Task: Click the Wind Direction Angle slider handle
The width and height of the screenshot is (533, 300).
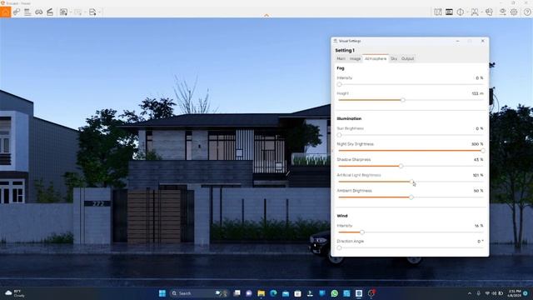Action: [339, 247]
